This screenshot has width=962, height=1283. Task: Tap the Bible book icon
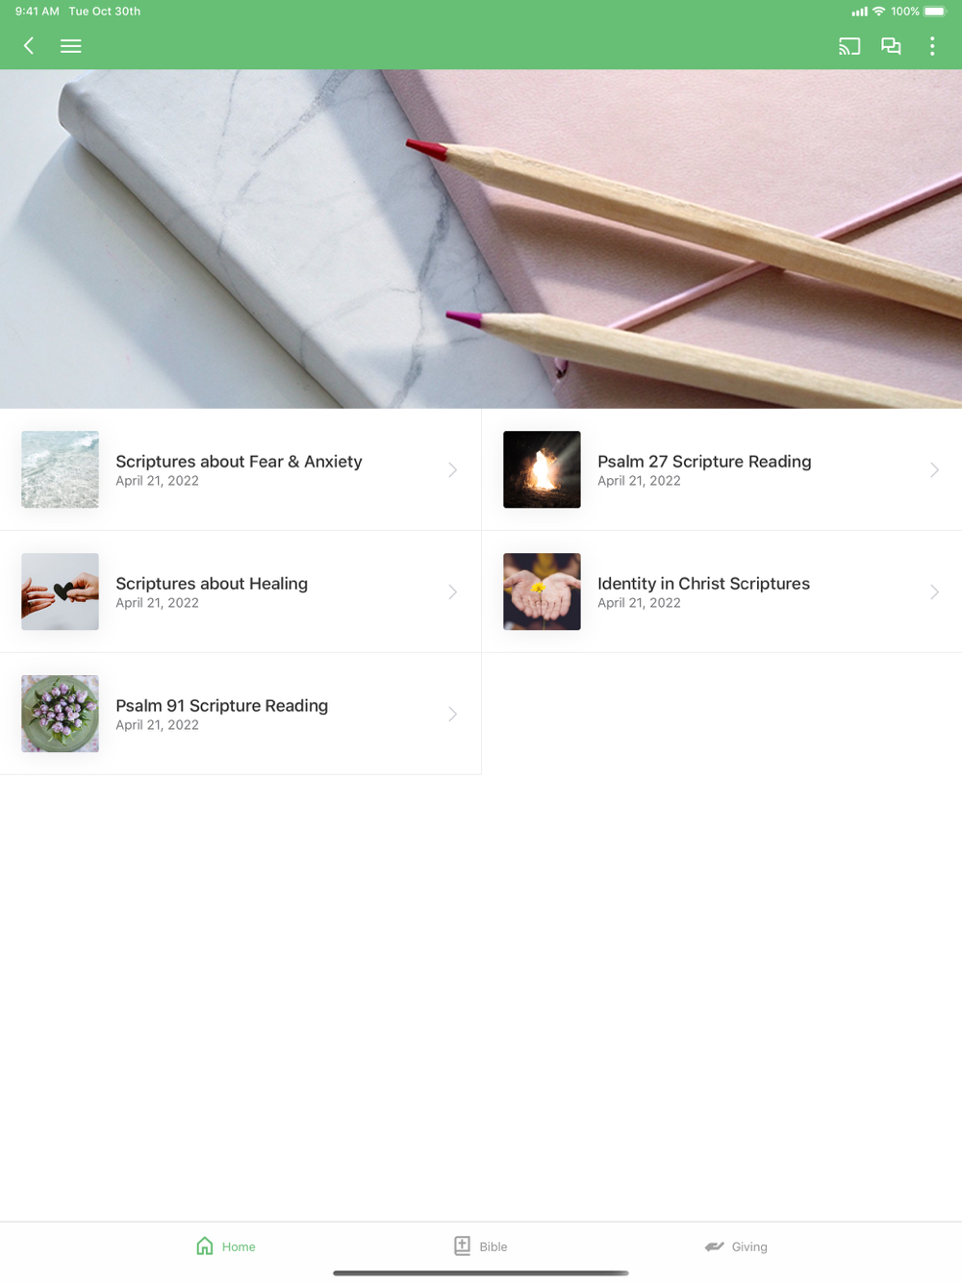pos(462,1245)
